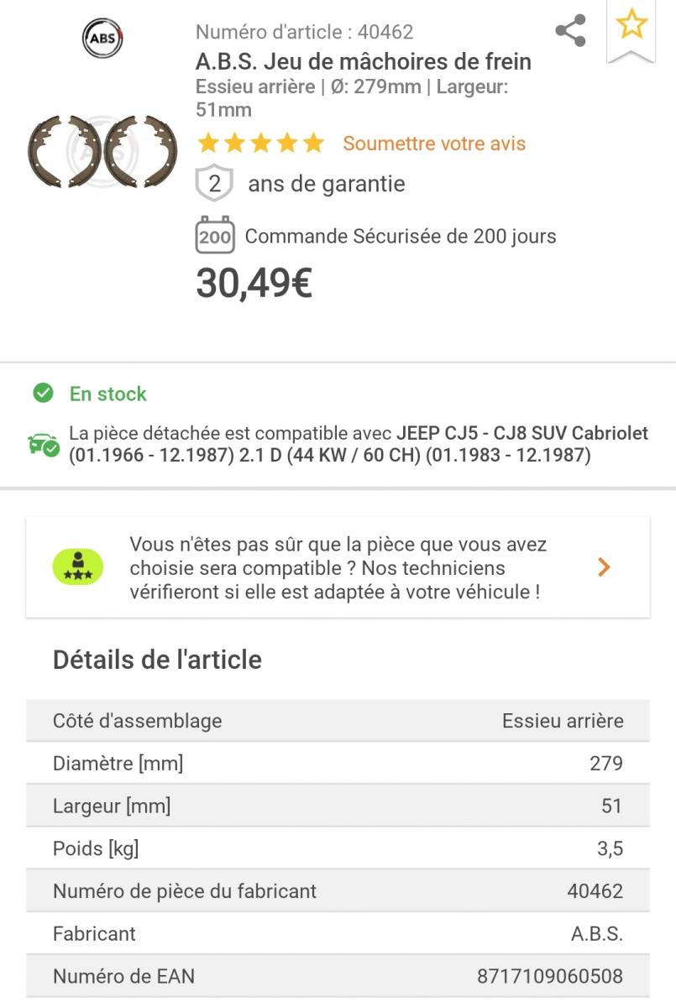Select the Numéro de EAN row
This screenshot has width=676, height=1007.
(x=338, y=976)
